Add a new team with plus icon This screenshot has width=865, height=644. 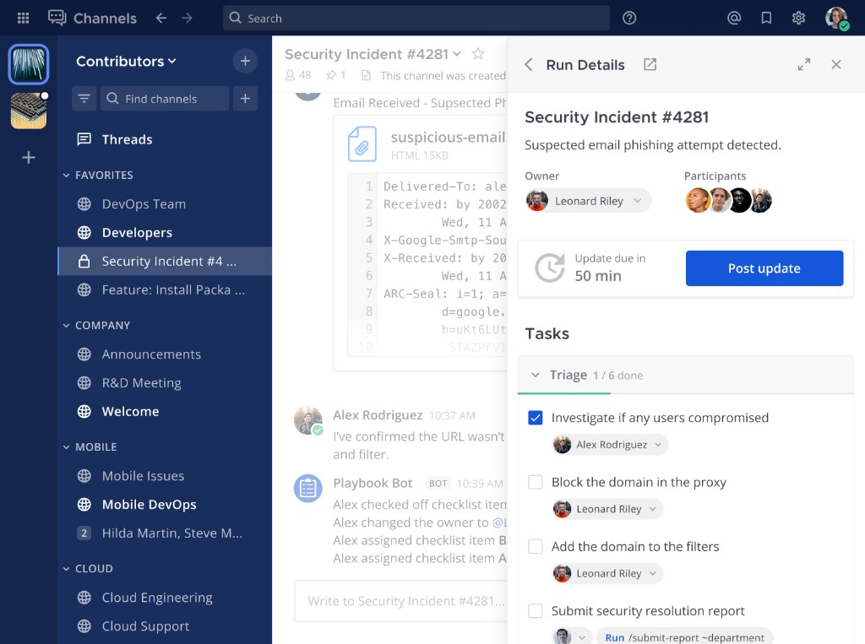29,158
